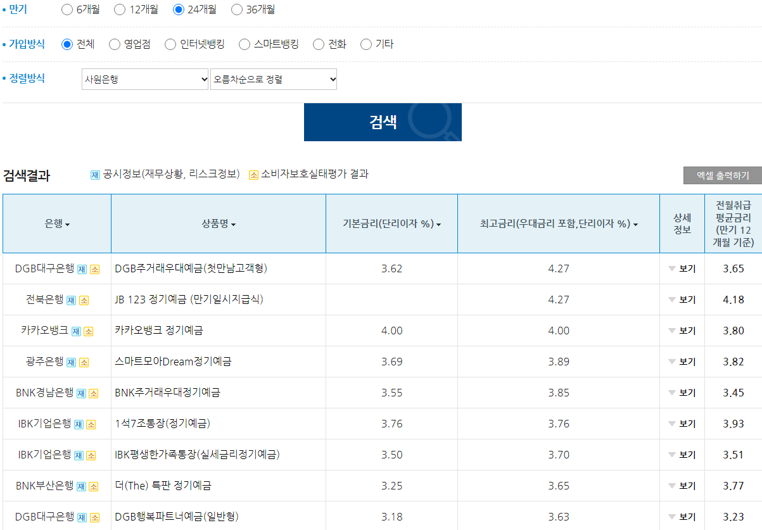The width and height of the screenshot is (762, 530).
Task: Click the 카카오뱅크 정기예금 product name
Action: (x=159, y=331)
